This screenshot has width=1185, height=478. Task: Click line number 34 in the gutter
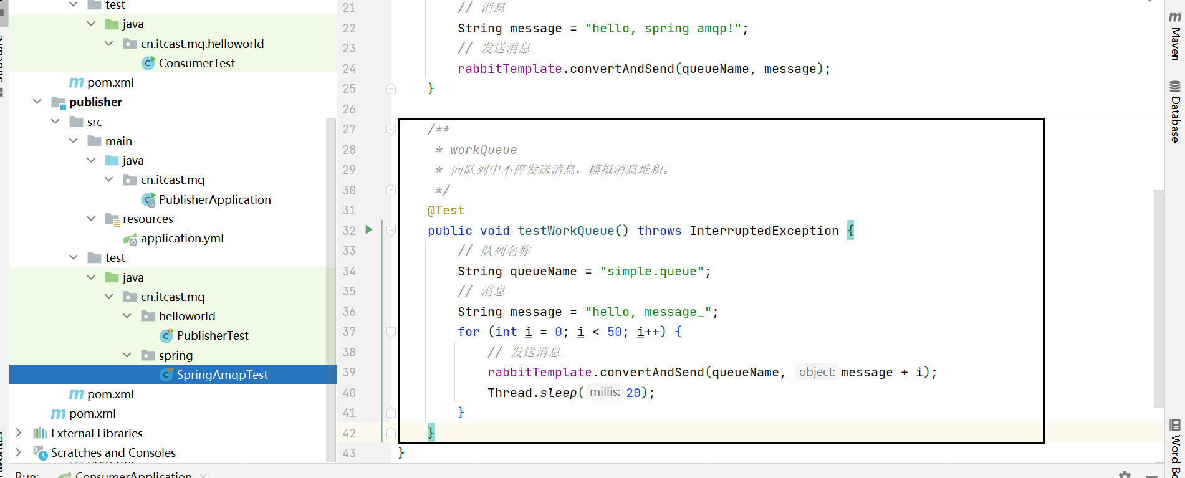click(349, 271)
